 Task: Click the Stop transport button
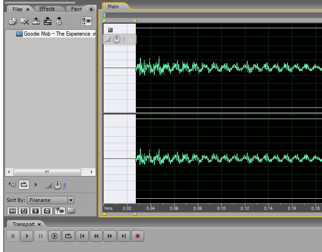pos(13,236)
